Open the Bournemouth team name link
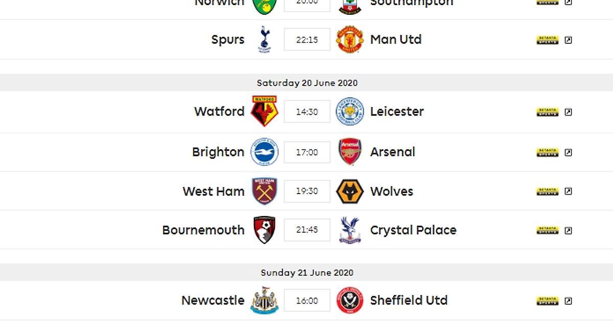This screenshot has height=321, width=613. pyautogui.click(x=203, y=230)
